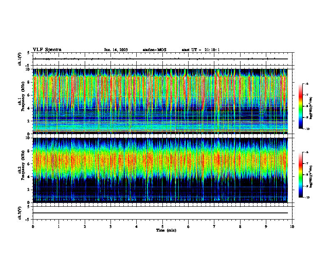
Task: Click time axis tick label "3"
Action: [110, 227]
